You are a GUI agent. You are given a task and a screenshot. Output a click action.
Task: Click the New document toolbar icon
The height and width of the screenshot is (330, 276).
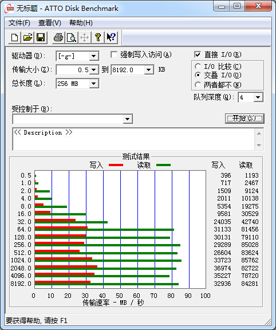pos(14,37)
